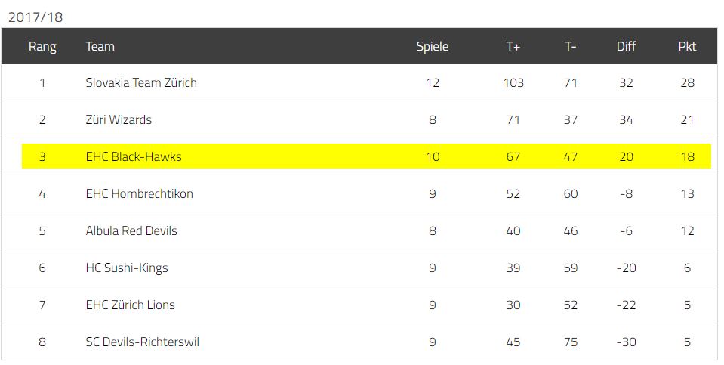Click the Team column header
This screenshot has height=365, width=724.
[x=100, y=46]
